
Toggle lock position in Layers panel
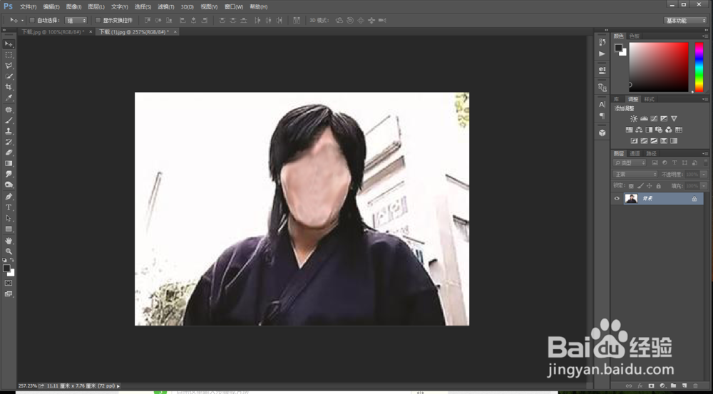click(x=650, y=187)
